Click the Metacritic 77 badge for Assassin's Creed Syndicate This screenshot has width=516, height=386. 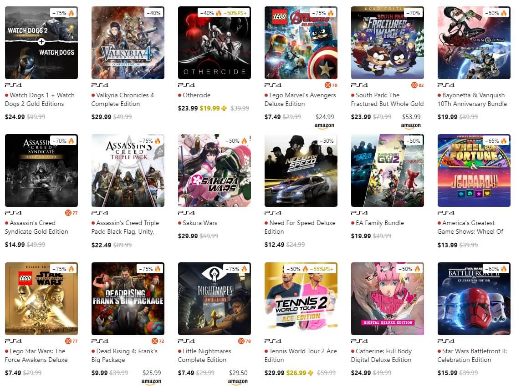click(x=72, y=213)
